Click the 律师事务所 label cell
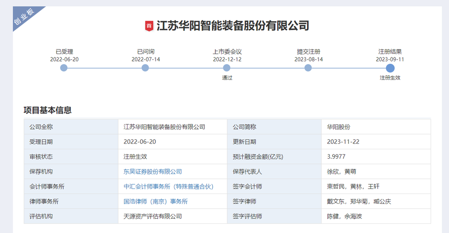This screenshot has height=233, width=449. click(x=71, y=201)
